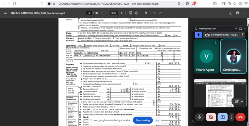This screenshot has width=249, height=126.
Task: Rotate the PDF counterclockwise
Action: click(x=137, y=13)
